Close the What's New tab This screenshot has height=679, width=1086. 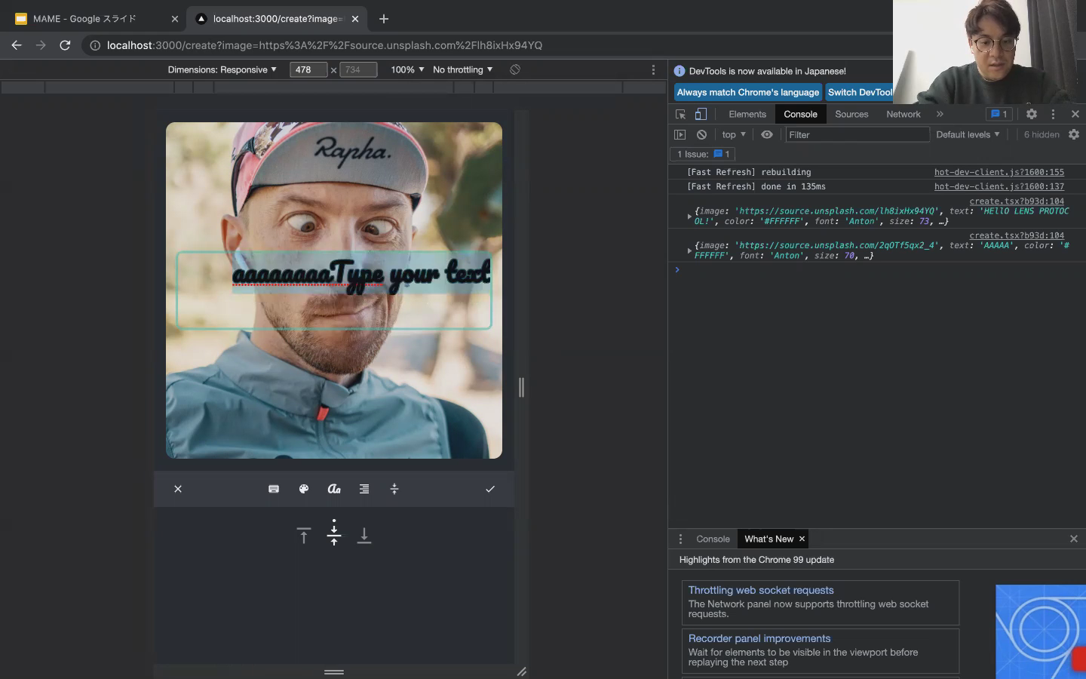click(x=802, y=539)
